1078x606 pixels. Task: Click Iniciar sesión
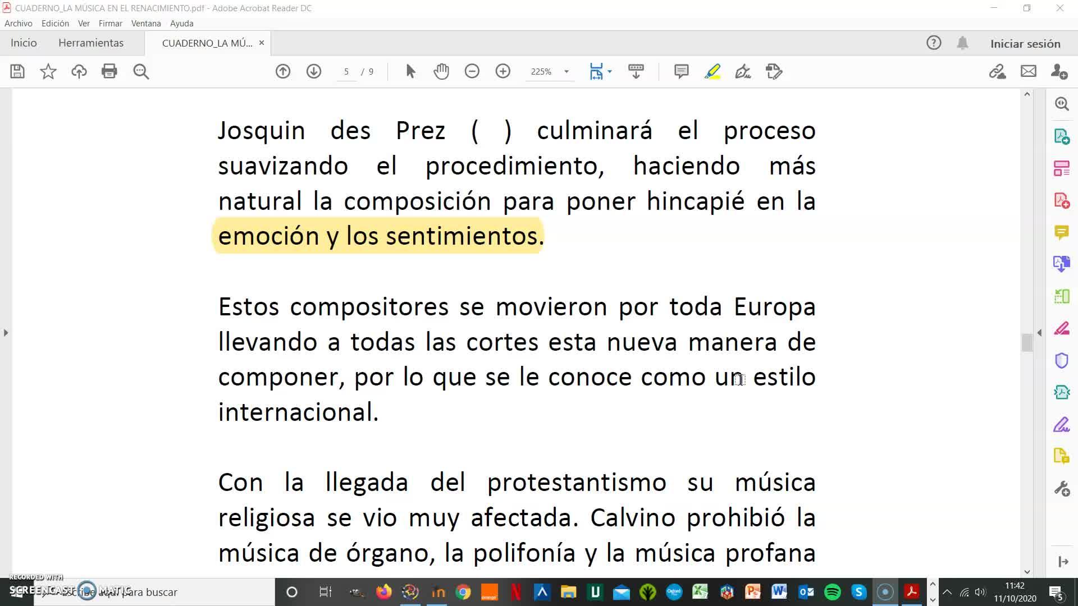(1025, 43)
